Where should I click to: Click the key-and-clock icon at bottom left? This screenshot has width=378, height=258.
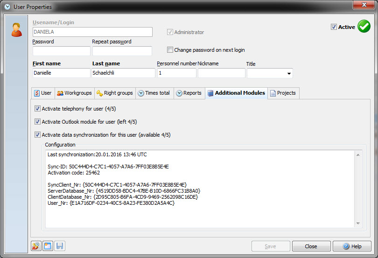tap(36, 246)
